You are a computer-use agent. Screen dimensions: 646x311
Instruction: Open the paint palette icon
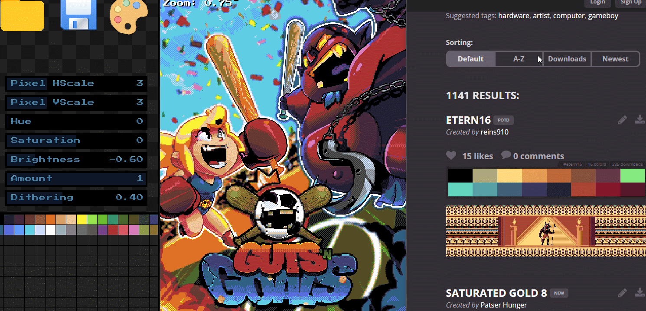[x=128, y=16]
